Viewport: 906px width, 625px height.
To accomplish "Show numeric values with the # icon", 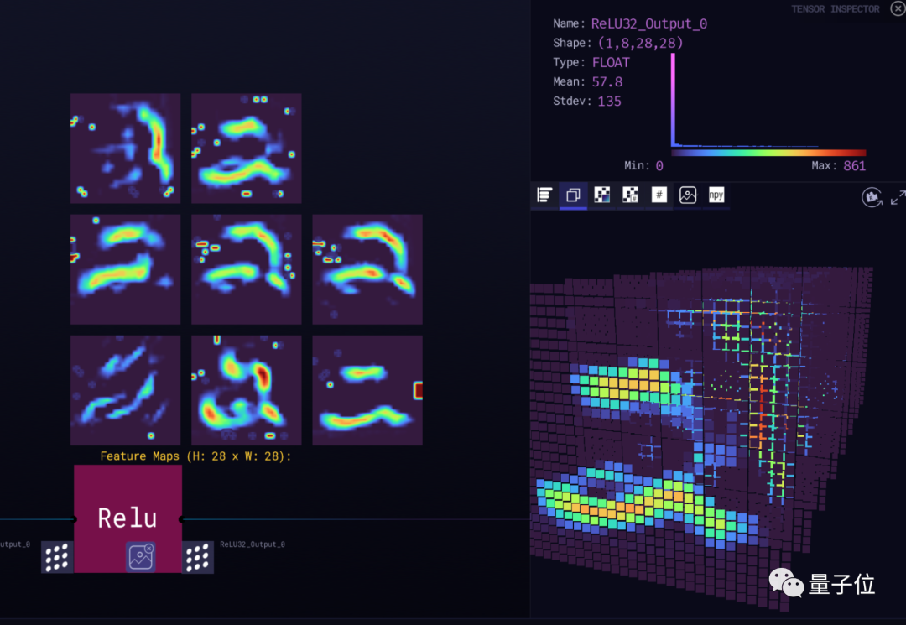I will tap(659, 195).
